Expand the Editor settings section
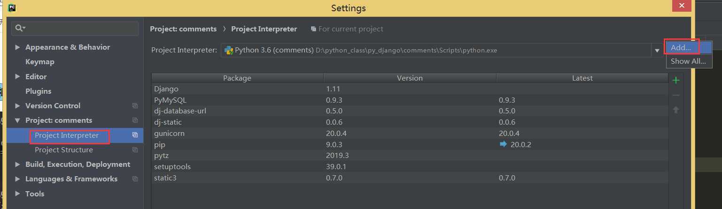 pyautogui.click(x=18, y=76)
